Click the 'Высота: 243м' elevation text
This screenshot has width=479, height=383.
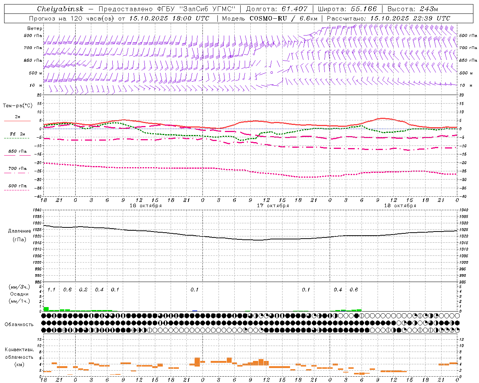tap(413, 9)
